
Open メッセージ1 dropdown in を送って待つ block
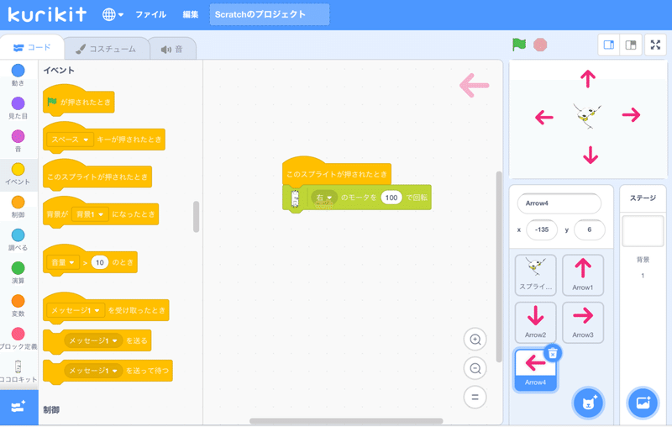tap(93, 371)
